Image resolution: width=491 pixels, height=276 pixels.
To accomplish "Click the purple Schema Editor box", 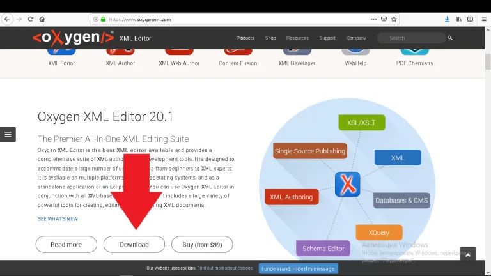I will 323,249.
